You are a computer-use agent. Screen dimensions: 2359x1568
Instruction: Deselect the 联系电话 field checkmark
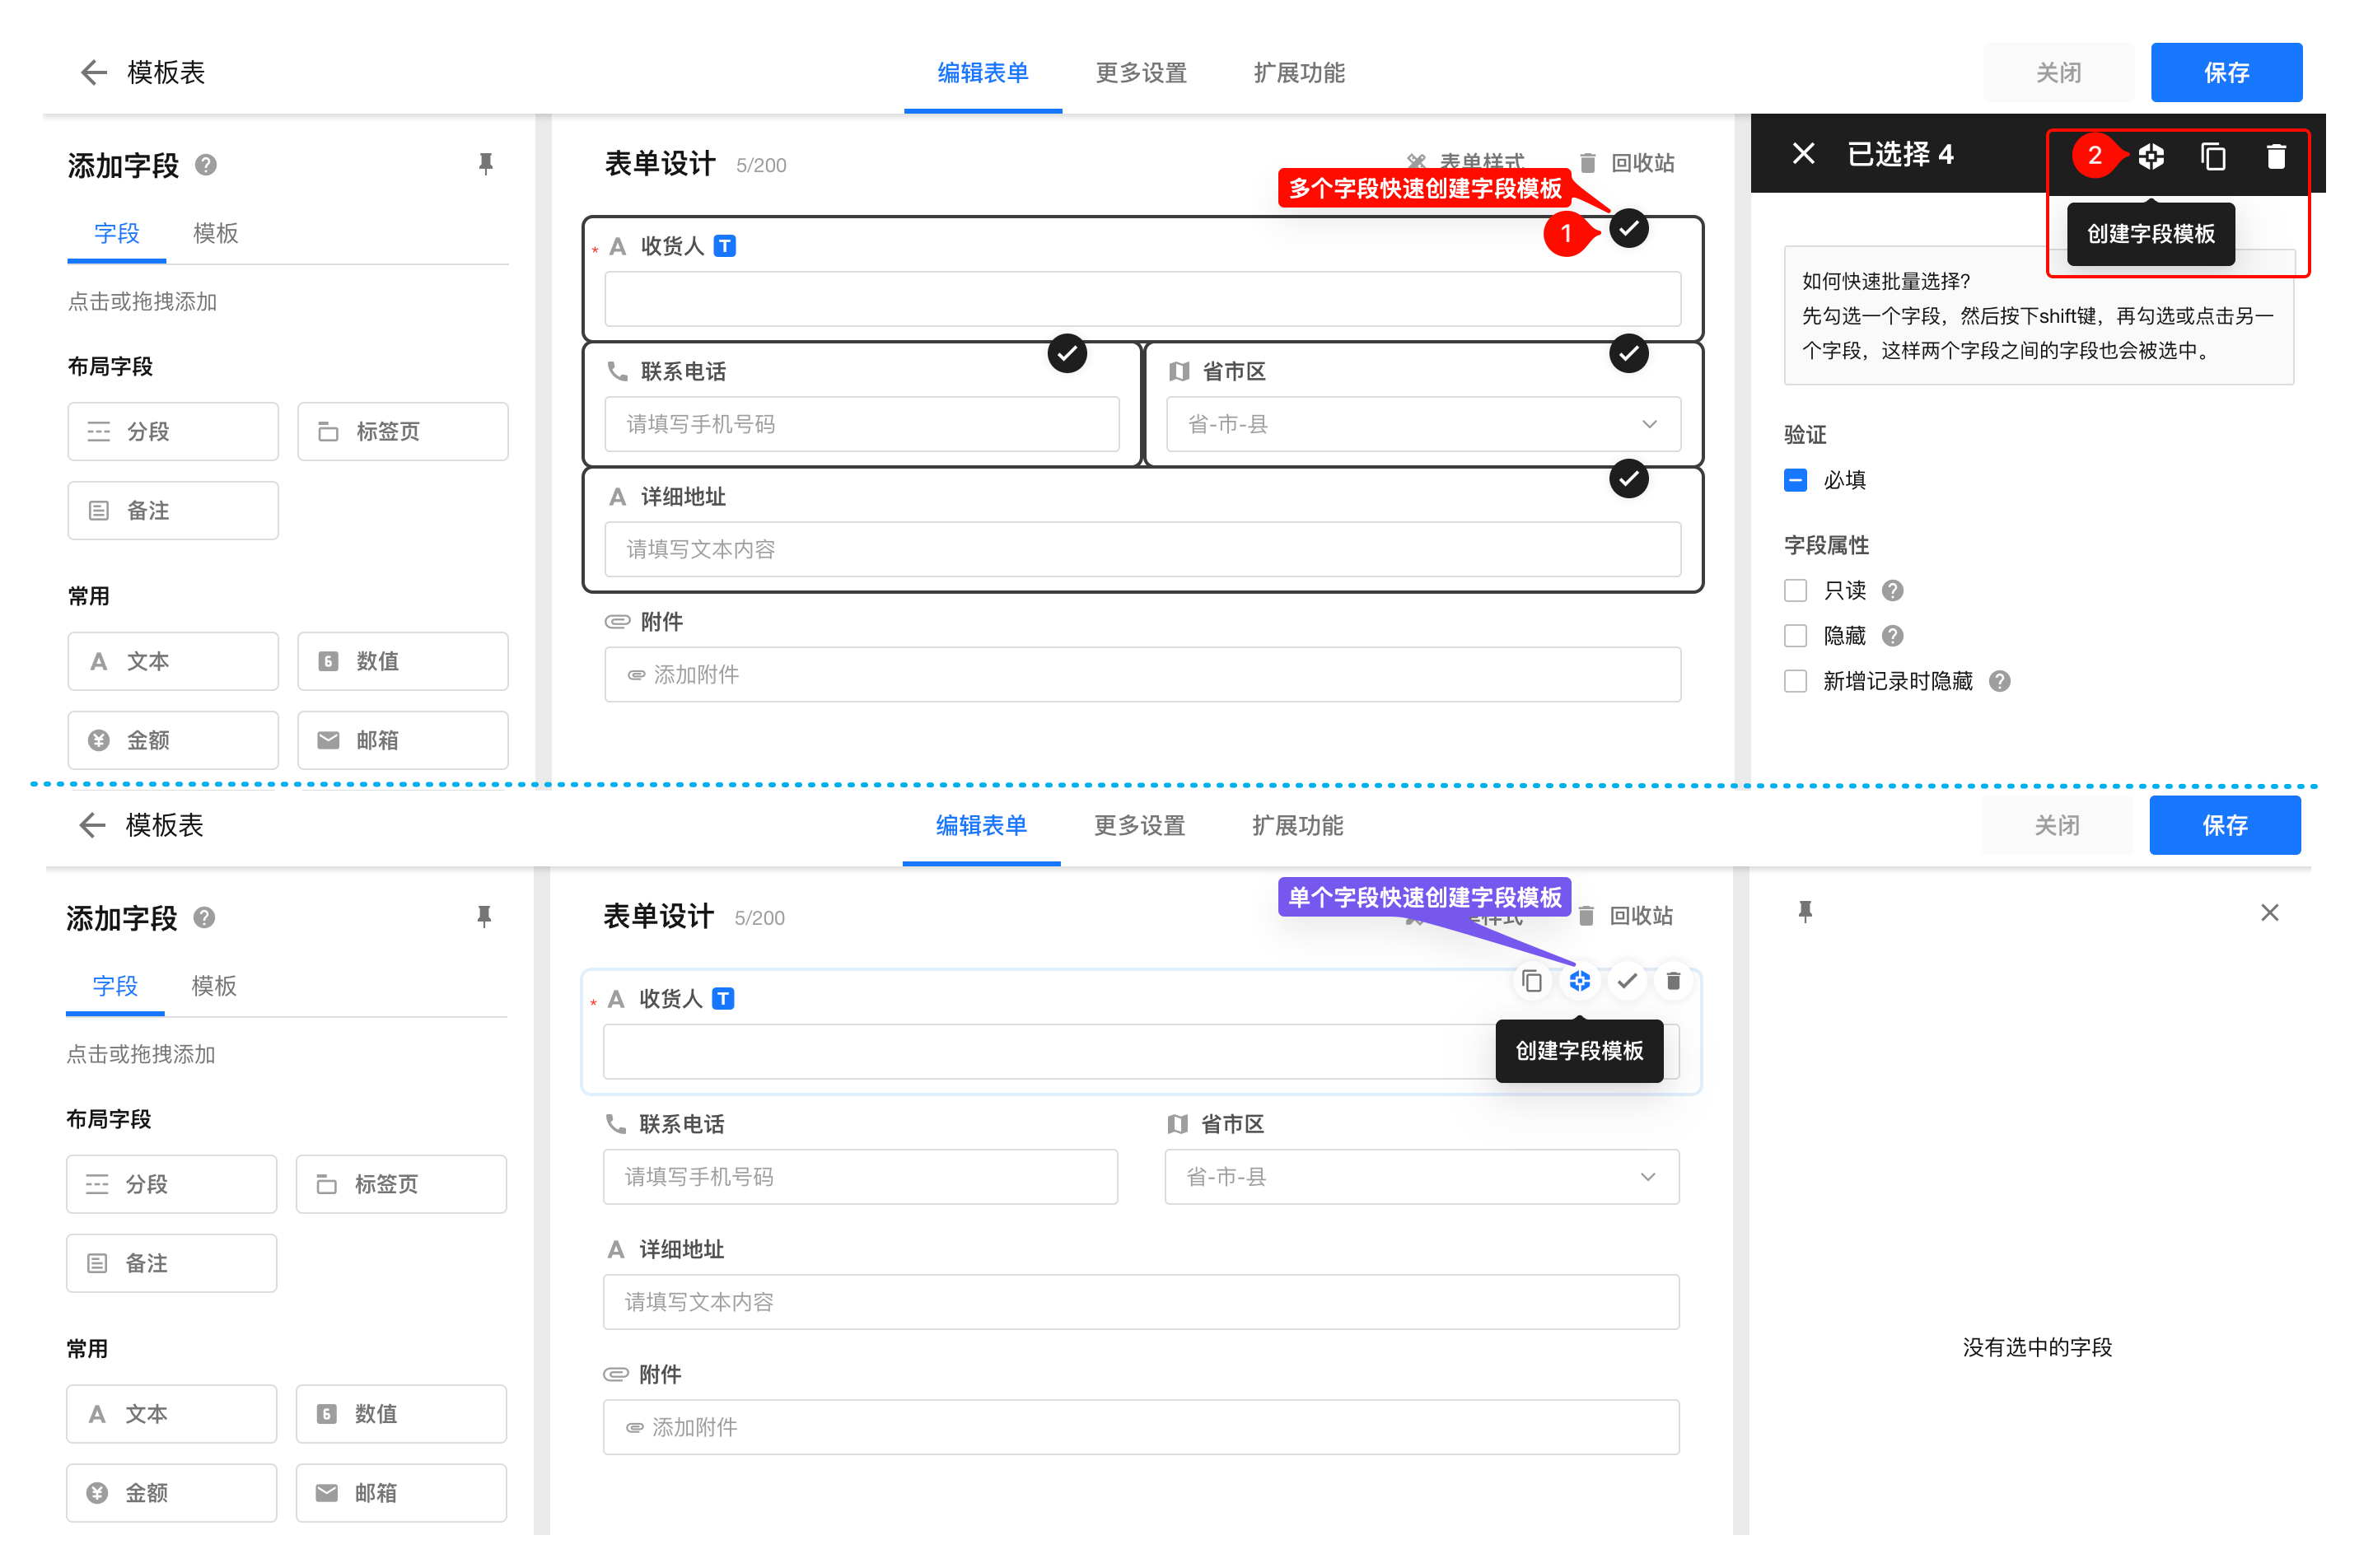coord(1067,353)
